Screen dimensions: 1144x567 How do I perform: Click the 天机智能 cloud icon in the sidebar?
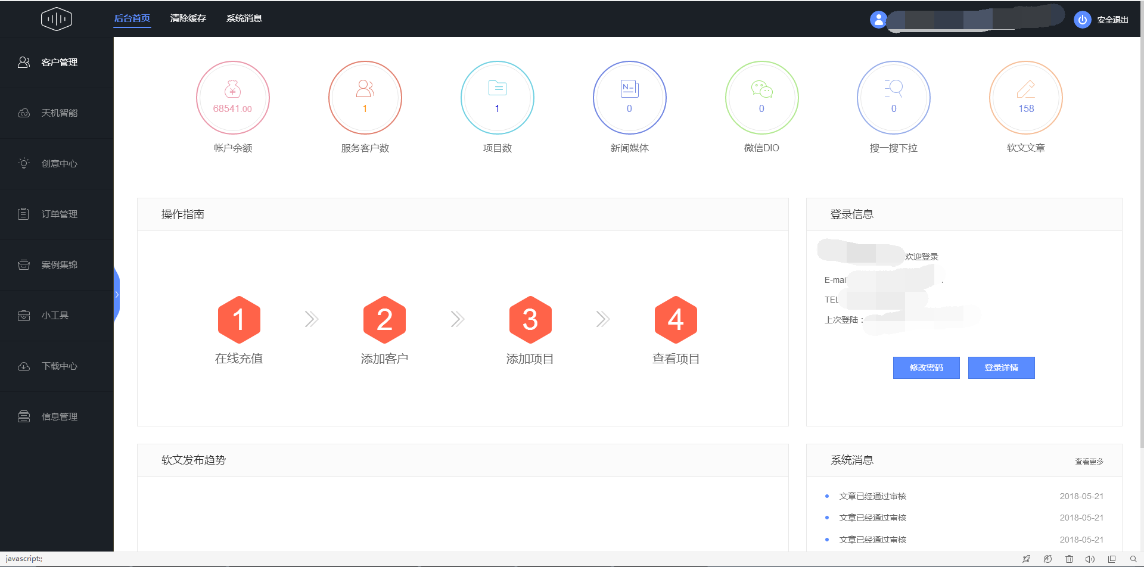coord(24,113)
